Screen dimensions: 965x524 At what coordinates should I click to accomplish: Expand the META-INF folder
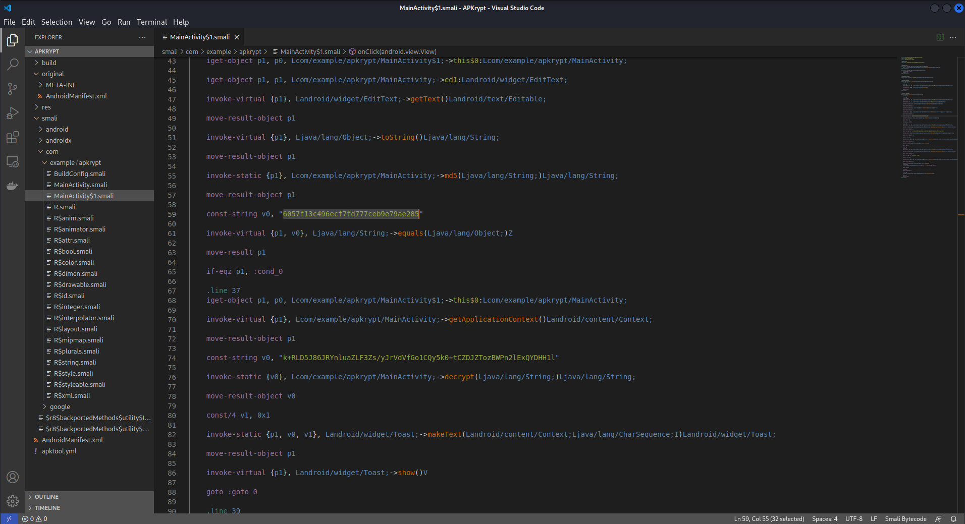(x=89, y=85)
